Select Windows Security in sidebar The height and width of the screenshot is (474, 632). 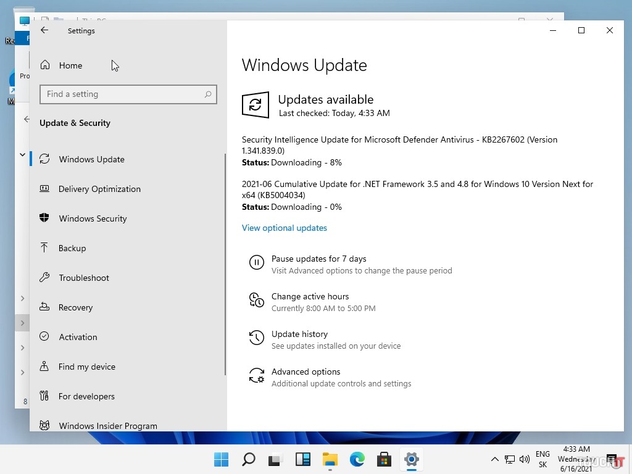pyautogui.click(x=93, y=218)
